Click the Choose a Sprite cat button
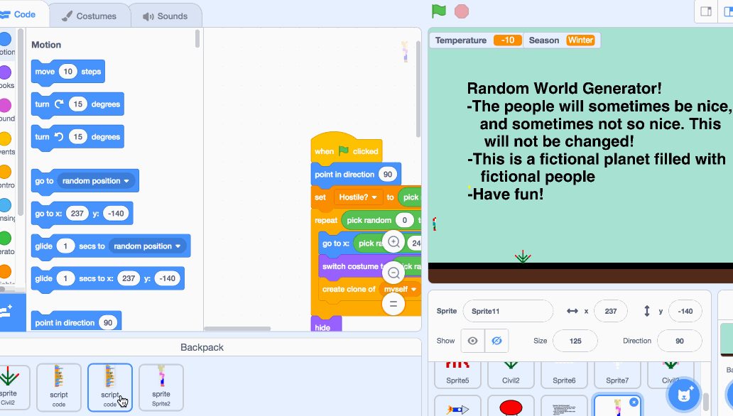The height and width of the screenshot is (416, 733). (x=684, y=395)
